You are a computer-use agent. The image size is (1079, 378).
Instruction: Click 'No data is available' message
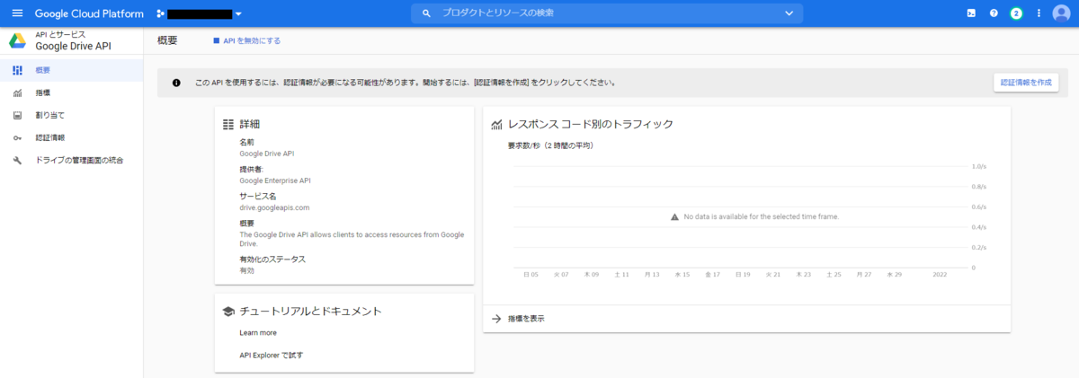(x=762, y=216)
